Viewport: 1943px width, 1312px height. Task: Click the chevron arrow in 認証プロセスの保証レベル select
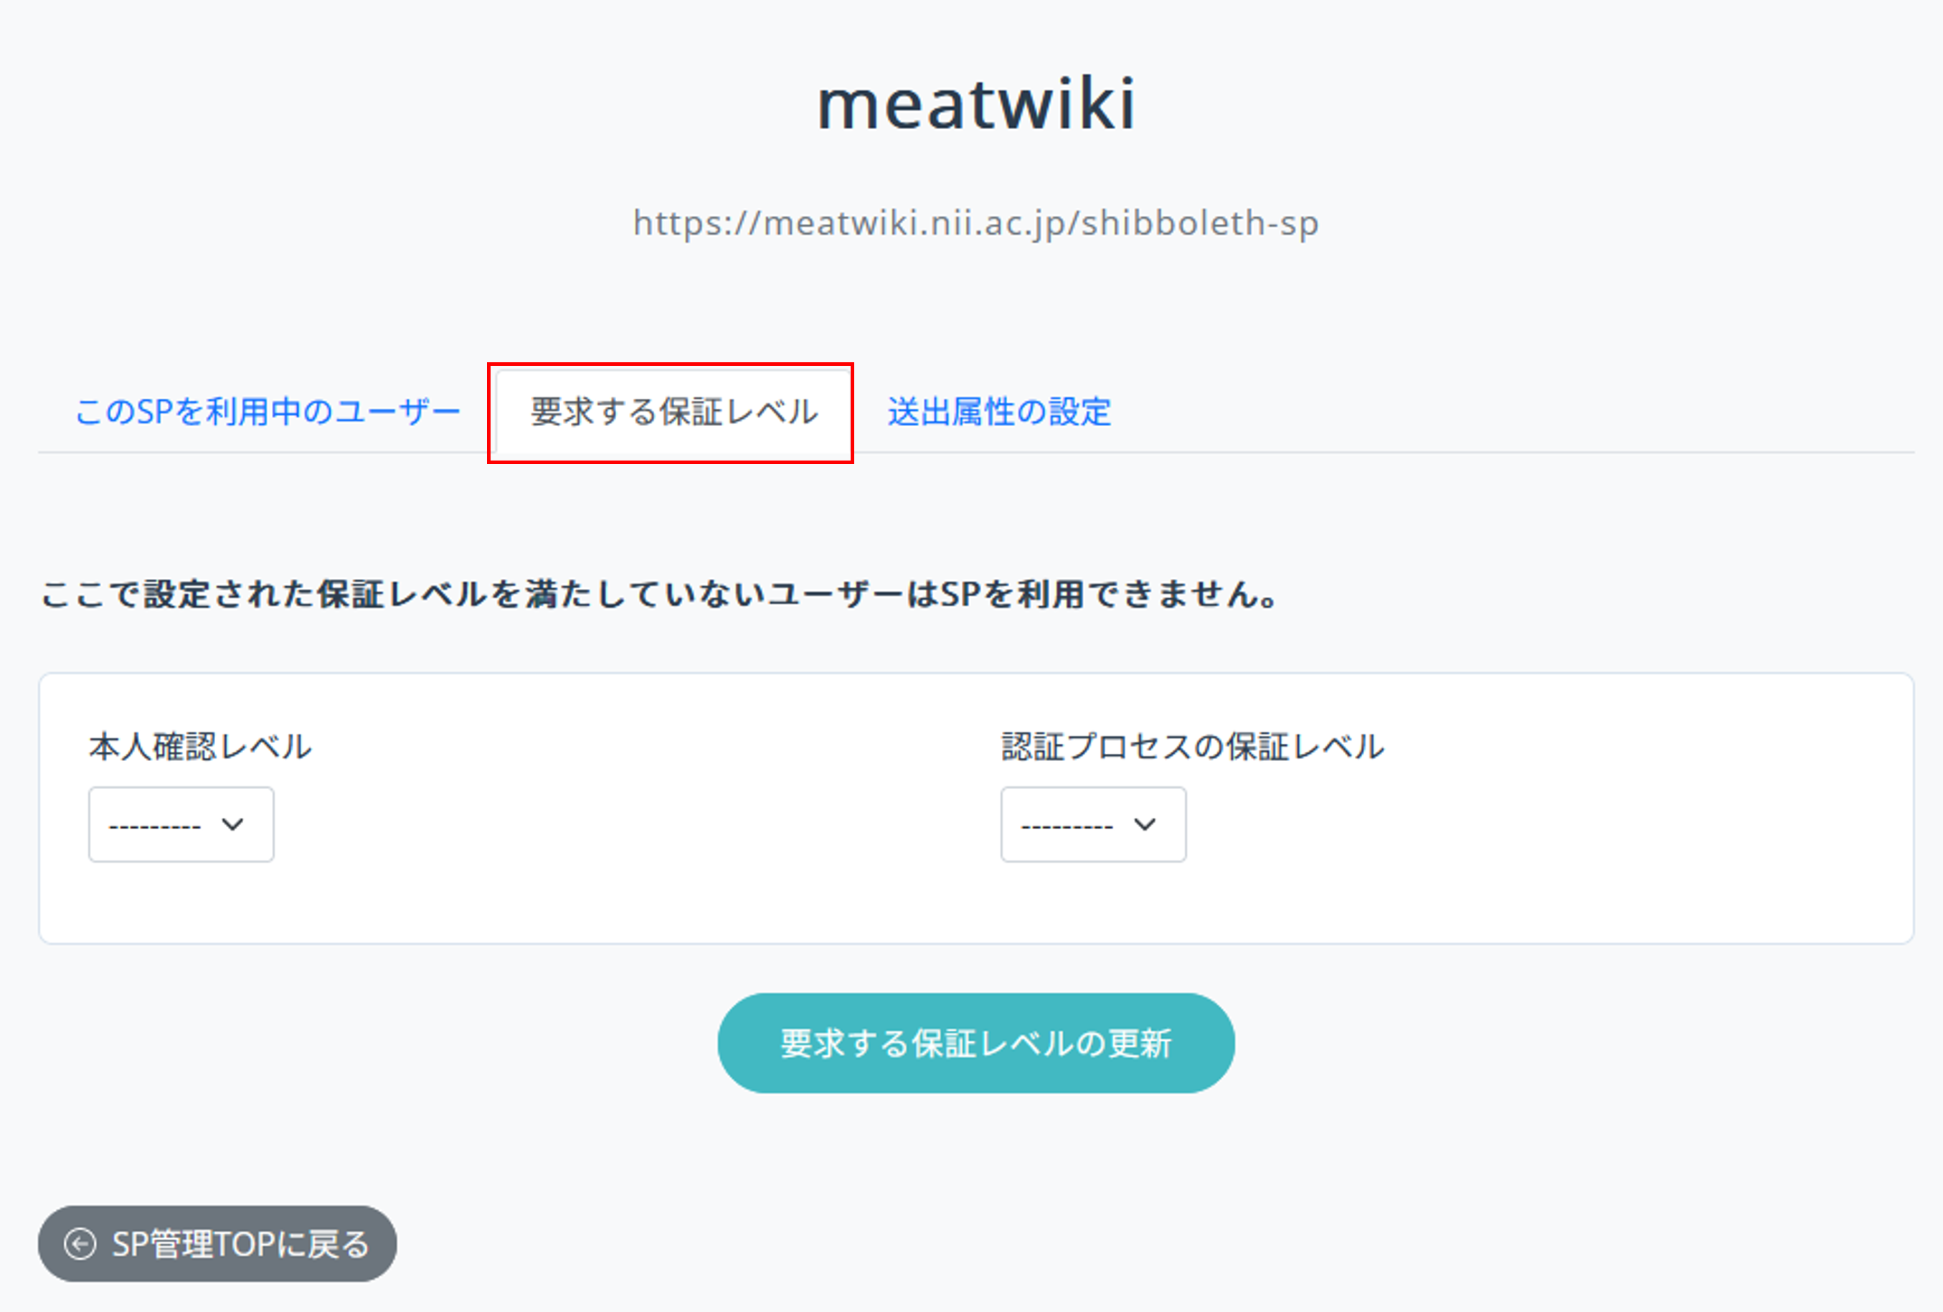pos(1145,824)
